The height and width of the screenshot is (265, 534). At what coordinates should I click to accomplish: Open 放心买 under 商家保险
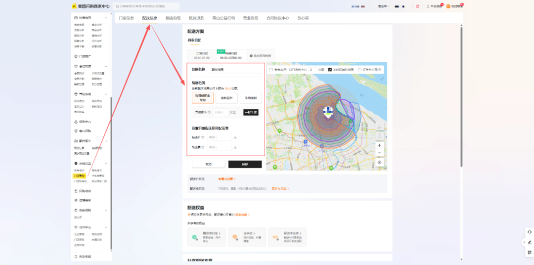coord(78,217)
